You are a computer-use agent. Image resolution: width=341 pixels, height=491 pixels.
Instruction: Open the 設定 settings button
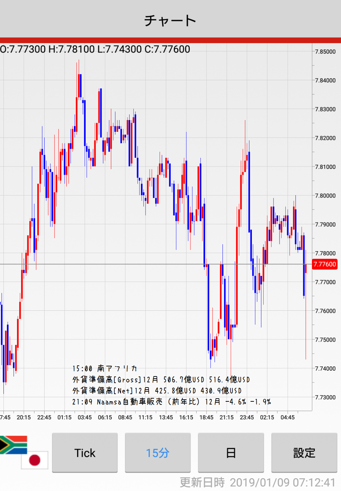click(x=304, y=453)
